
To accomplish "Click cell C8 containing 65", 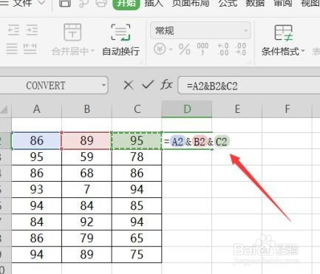I will (x=137, y=238).
